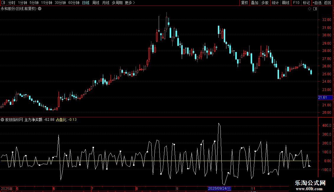Click the 复权 button
Screen dimensions: 334x192
coord(244,3)
